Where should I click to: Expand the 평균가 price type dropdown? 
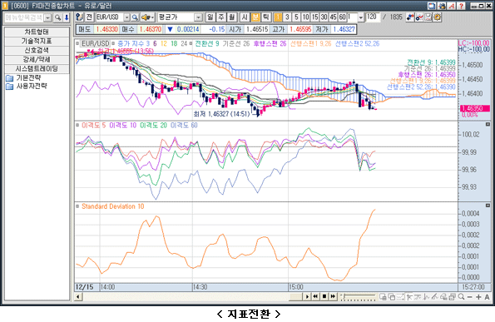(x=198, y=17)
